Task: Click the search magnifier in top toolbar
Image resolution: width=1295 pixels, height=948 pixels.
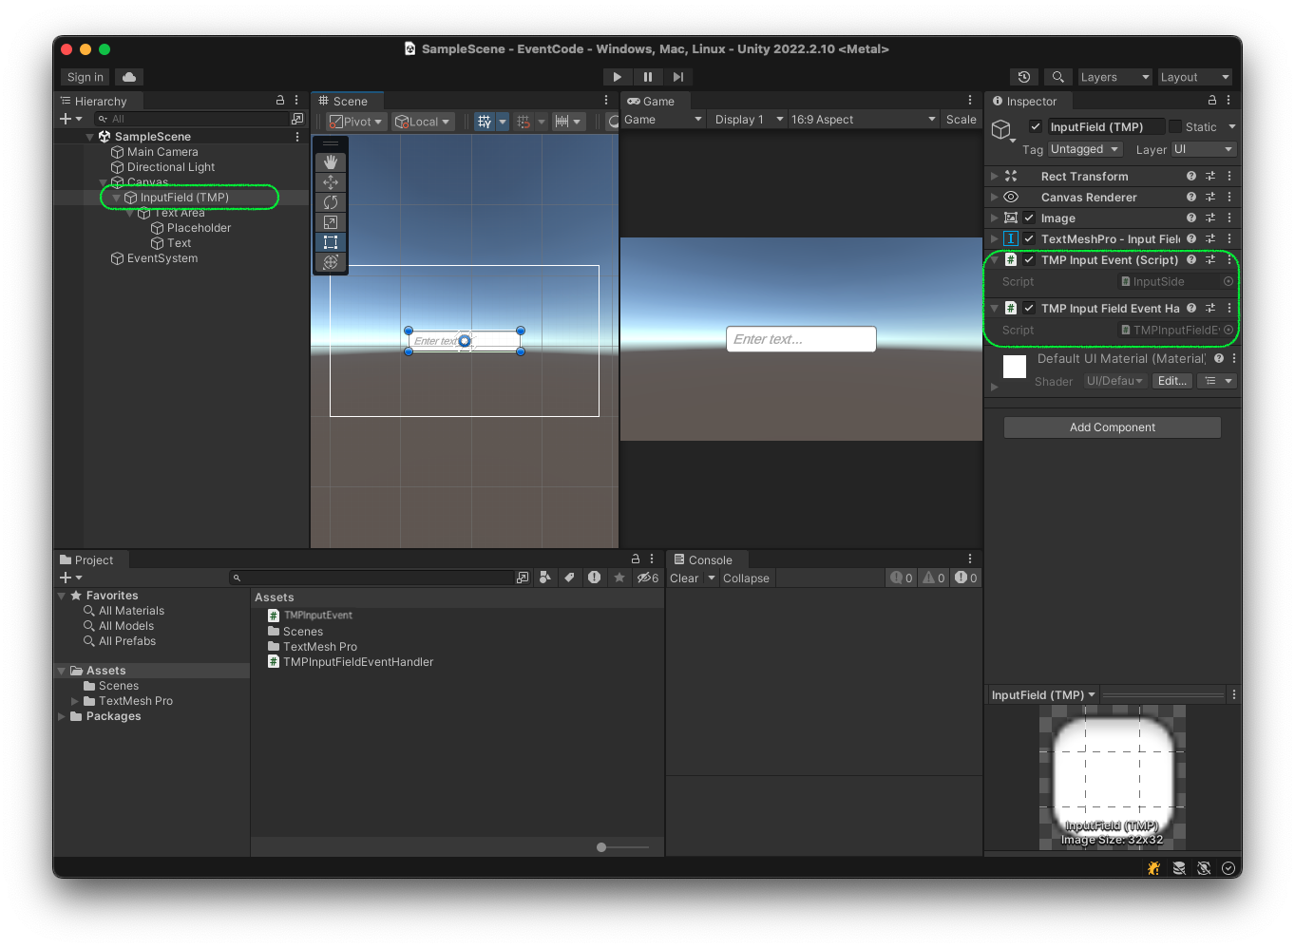Action: tap(1057, 77)
